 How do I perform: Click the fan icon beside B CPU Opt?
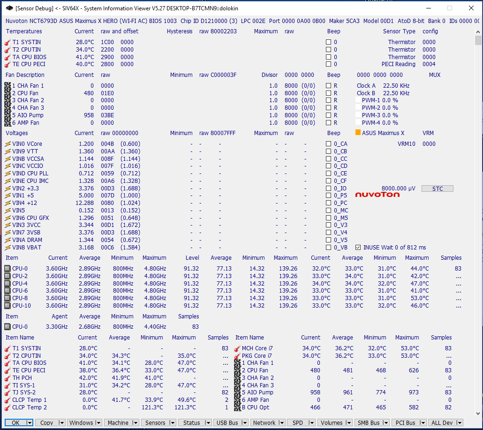(x=237, y=407)
